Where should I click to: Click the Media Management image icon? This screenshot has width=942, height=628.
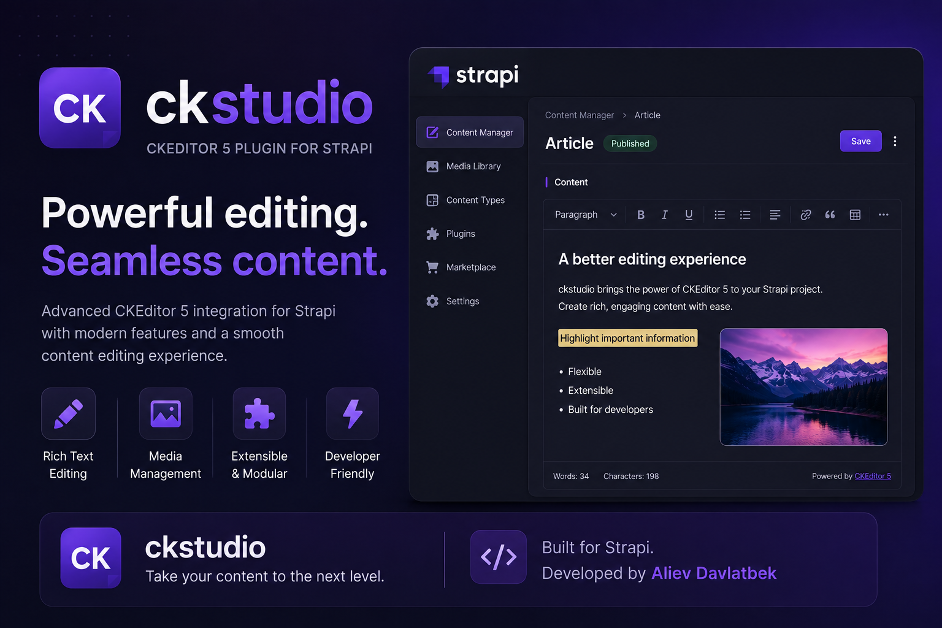166,414
